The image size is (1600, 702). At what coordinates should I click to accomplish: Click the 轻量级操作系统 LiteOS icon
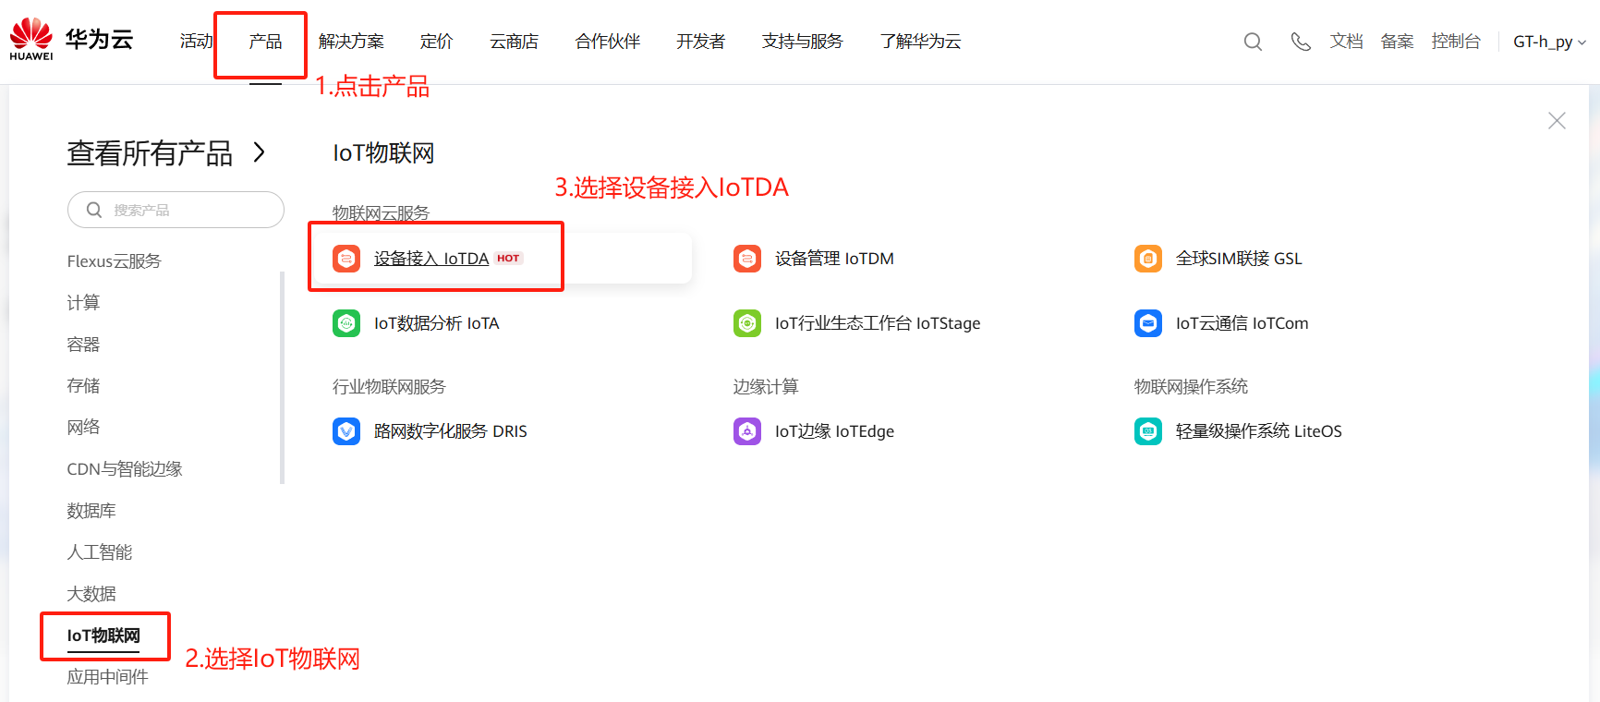(x=1148, y=431)
